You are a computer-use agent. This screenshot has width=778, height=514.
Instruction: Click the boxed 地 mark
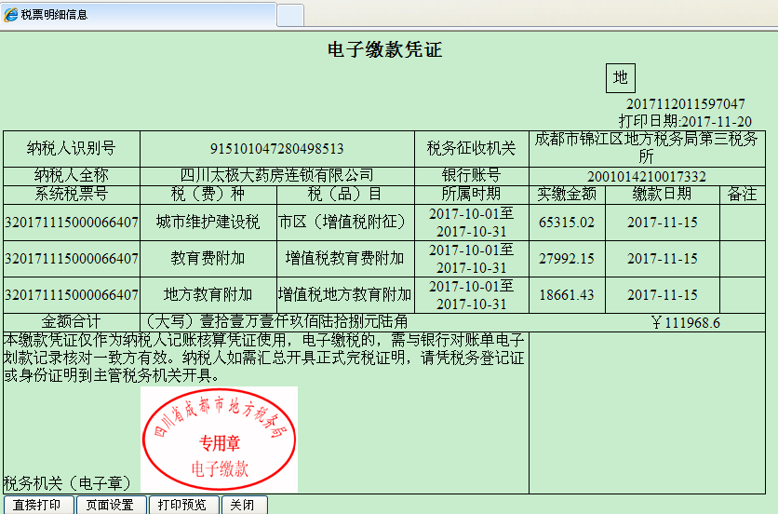point(620,78)
